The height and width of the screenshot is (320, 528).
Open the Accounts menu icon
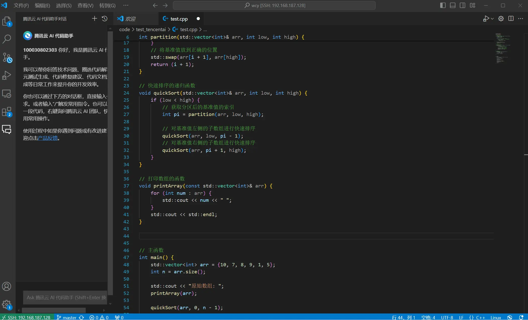(7, 286)
